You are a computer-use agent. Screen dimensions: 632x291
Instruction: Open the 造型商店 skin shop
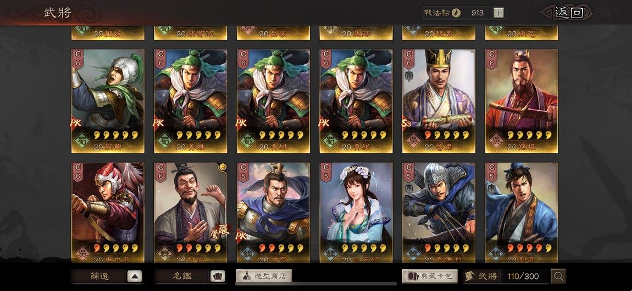(264, 276)
